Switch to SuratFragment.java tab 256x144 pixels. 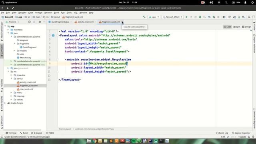60,22
